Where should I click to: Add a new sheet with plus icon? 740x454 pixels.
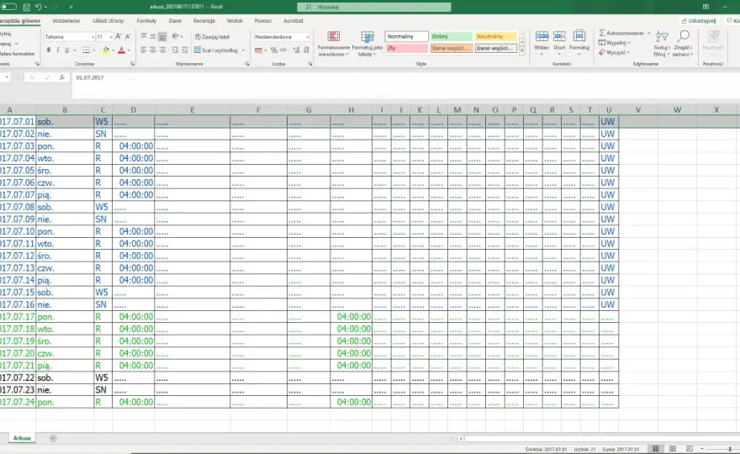coord(53,438)
